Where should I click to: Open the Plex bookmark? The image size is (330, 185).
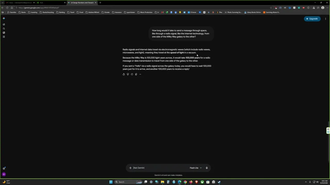(x=219, y=12)
